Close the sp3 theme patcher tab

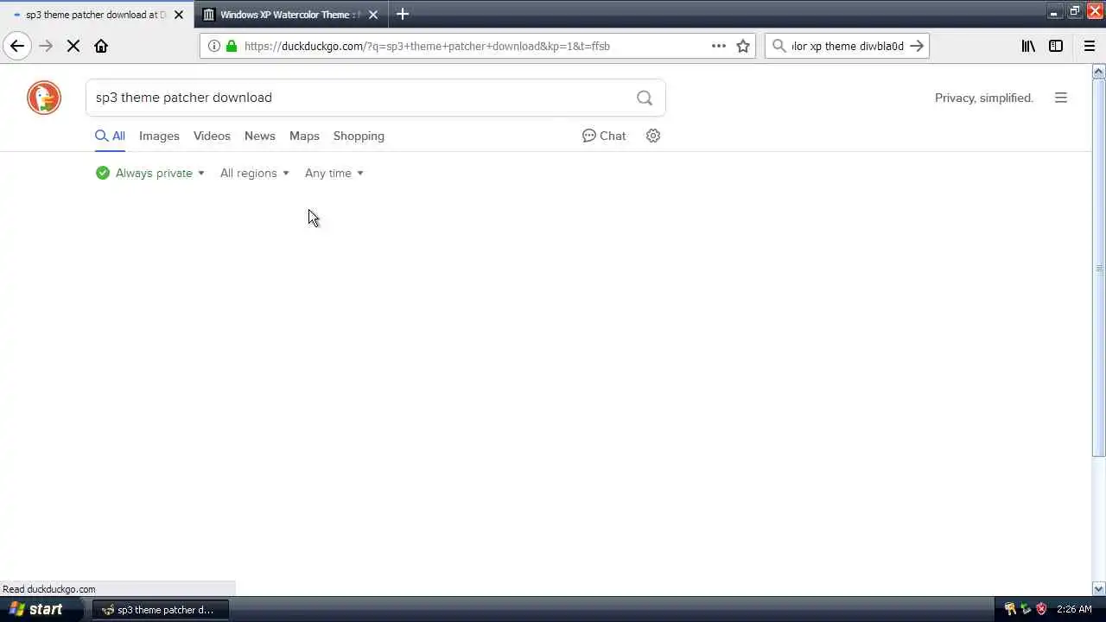(177, 15)
